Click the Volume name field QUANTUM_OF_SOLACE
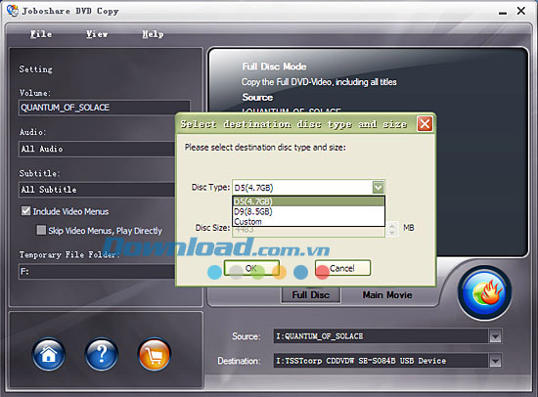 tap(105, 108)
